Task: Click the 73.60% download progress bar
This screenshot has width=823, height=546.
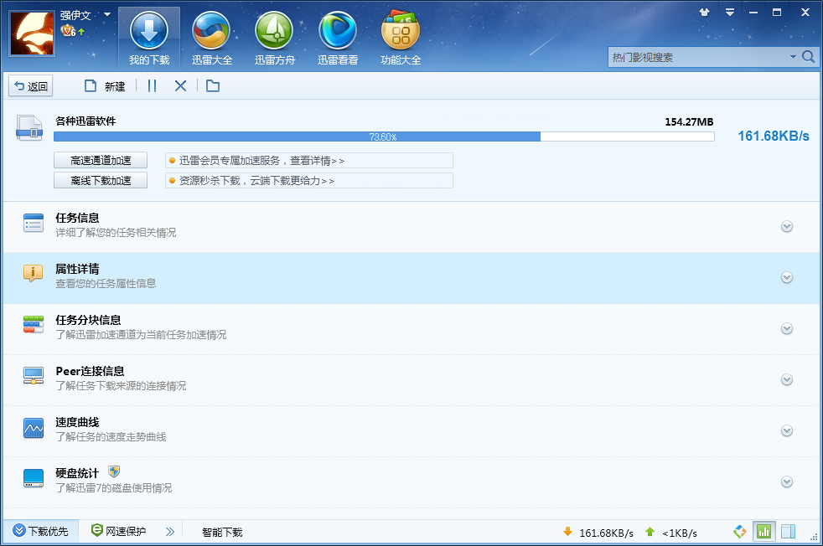Action: click(x=384, y=136)
